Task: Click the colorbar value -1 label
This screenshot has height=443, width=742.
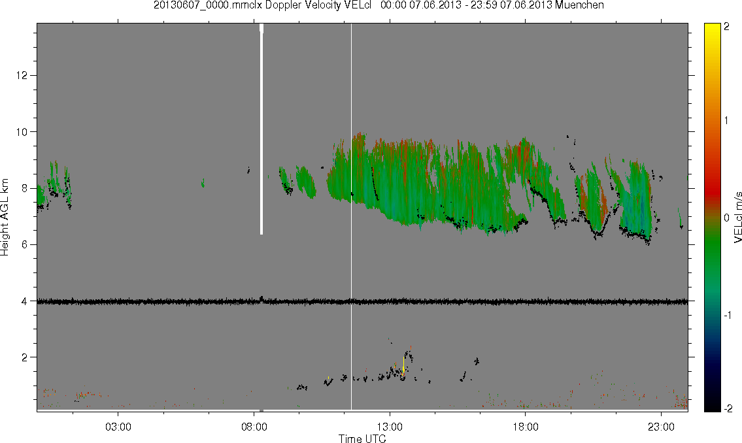Action: pyautogui.click(x=728, y=316)
